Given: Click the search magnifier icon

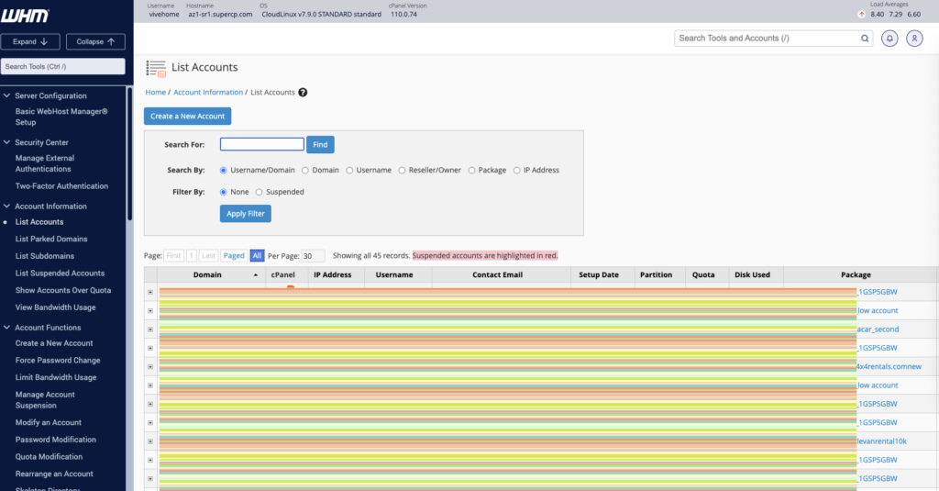Looking at the screenshot, I should click(865, 39).
